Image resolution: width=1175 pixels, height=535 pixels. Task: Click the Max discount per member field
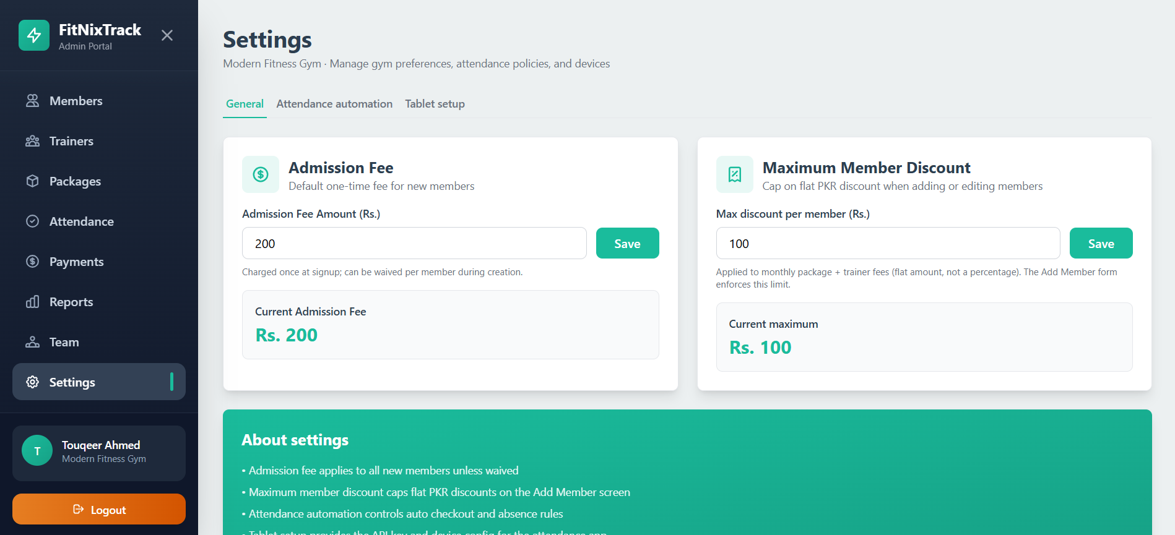888,243
